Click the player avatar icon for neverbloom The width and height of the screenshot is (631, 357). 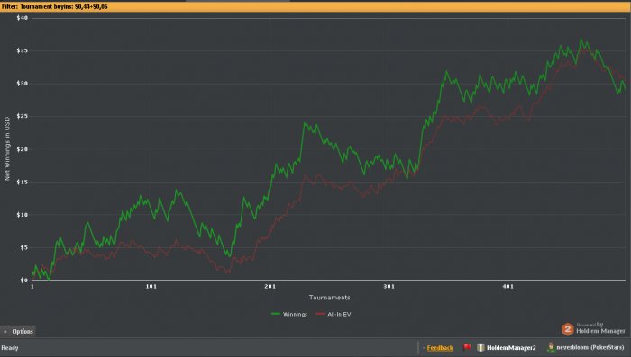click(x=551, y=347)
